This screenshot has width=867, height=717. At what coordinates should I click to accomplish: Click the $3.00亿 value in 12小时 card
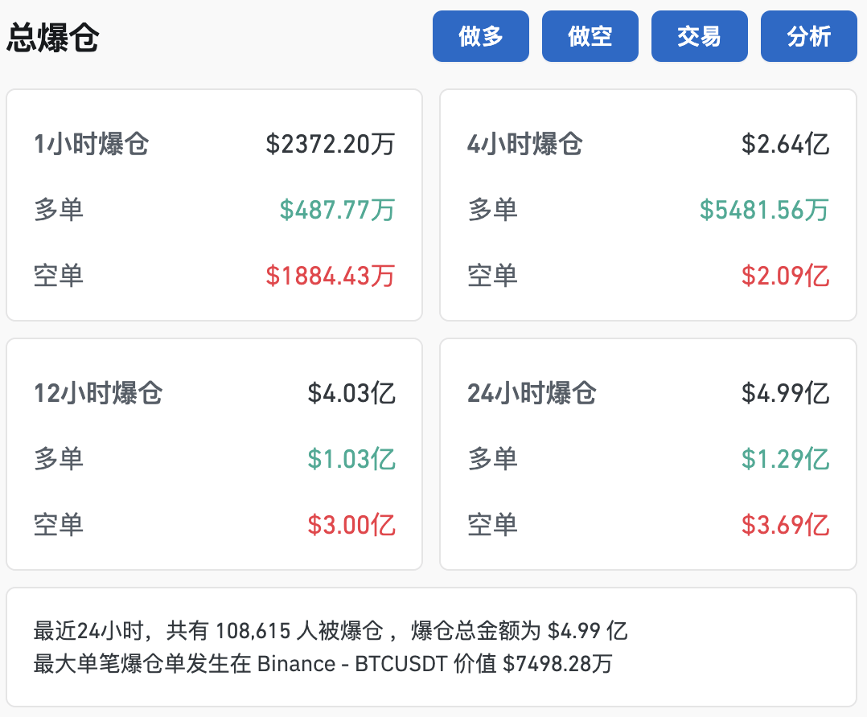(351, 525)
